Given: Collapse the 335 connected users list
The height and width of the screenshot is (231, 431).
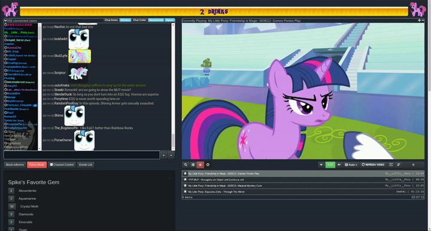Looking at the screenshot, I should click(x=5, y=20).
